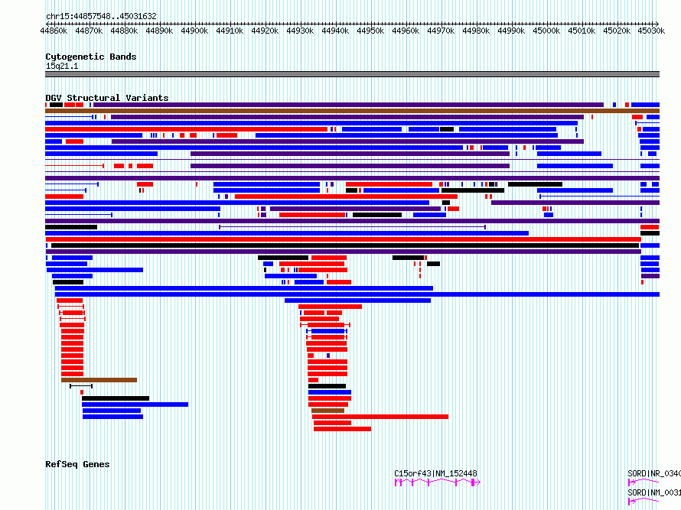The image size is (681, 510).
Task: Select the 44940k ruler tick label
Action: tap(335, 31)
